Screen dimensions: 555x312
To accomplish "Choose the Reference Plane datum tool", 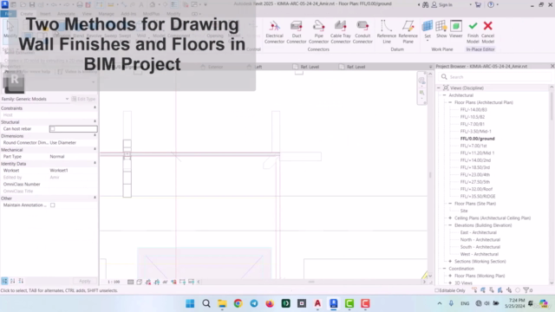I will (x=408, y=32).
